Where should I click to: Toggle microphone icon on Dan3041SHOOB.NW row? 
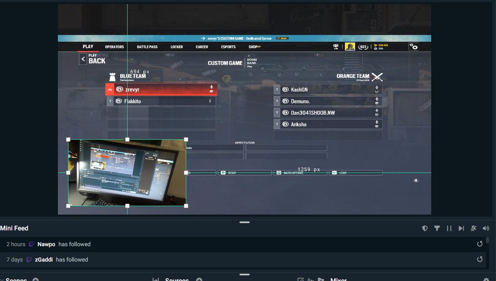377,111
